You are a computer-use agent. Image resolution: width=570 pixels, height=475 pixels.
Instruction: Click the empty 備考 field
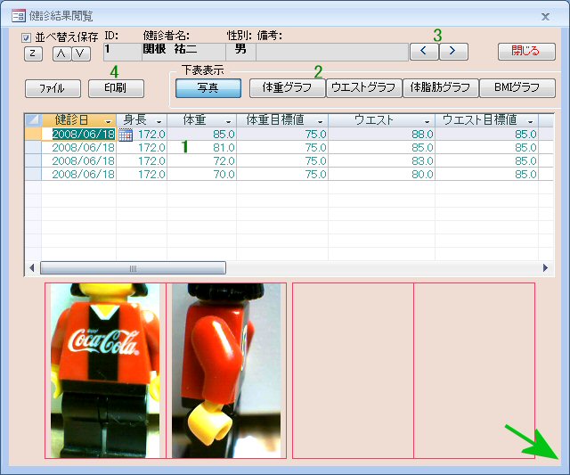click(x=332, y=52)
